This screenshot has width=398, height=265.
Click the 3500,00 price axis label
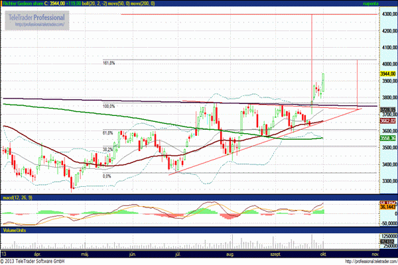pyautogui.click(x=389, y=147)
